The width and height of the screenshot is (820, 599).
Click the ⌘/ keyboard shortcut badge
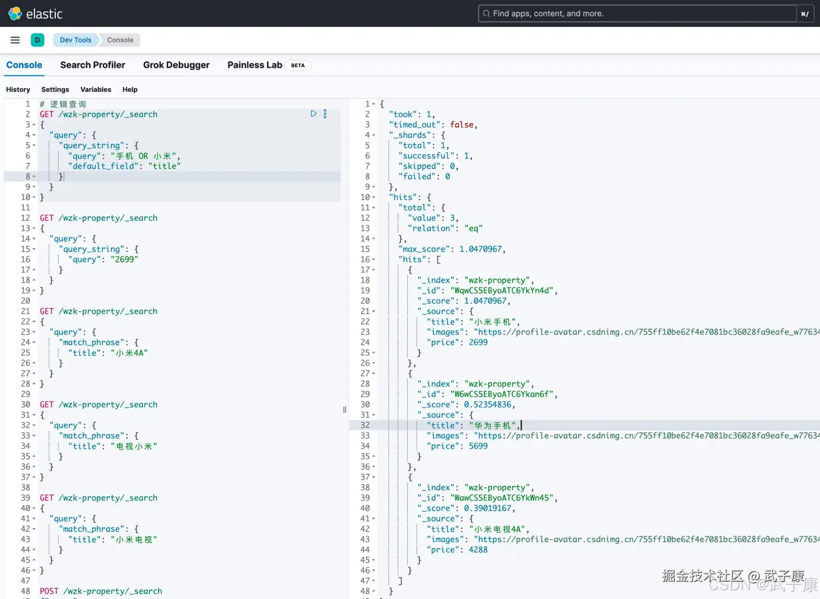point(804,13)
